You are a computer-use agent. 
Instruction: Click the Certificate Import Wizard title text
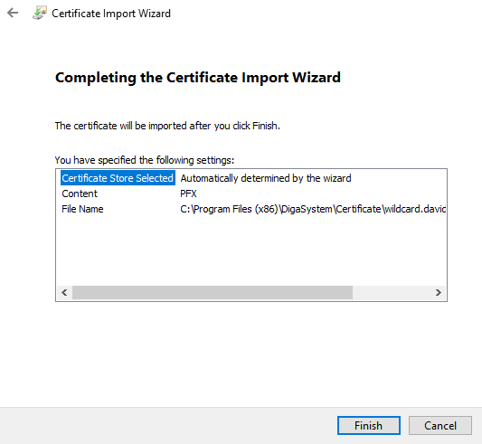pos(111,14)
